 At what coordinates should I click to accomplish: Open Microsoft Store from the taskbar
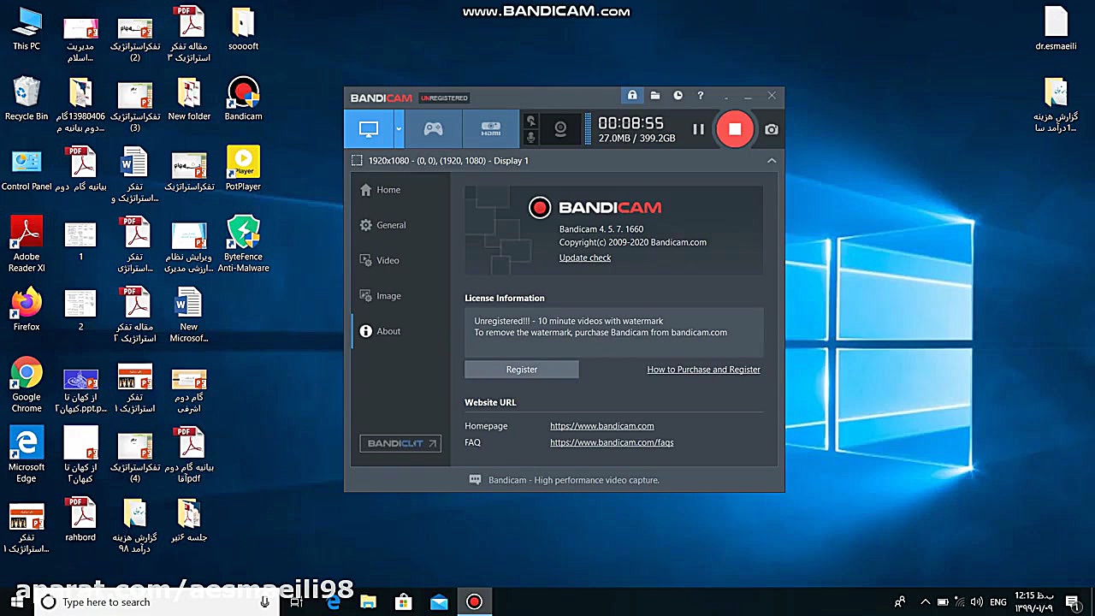point(404,602)
